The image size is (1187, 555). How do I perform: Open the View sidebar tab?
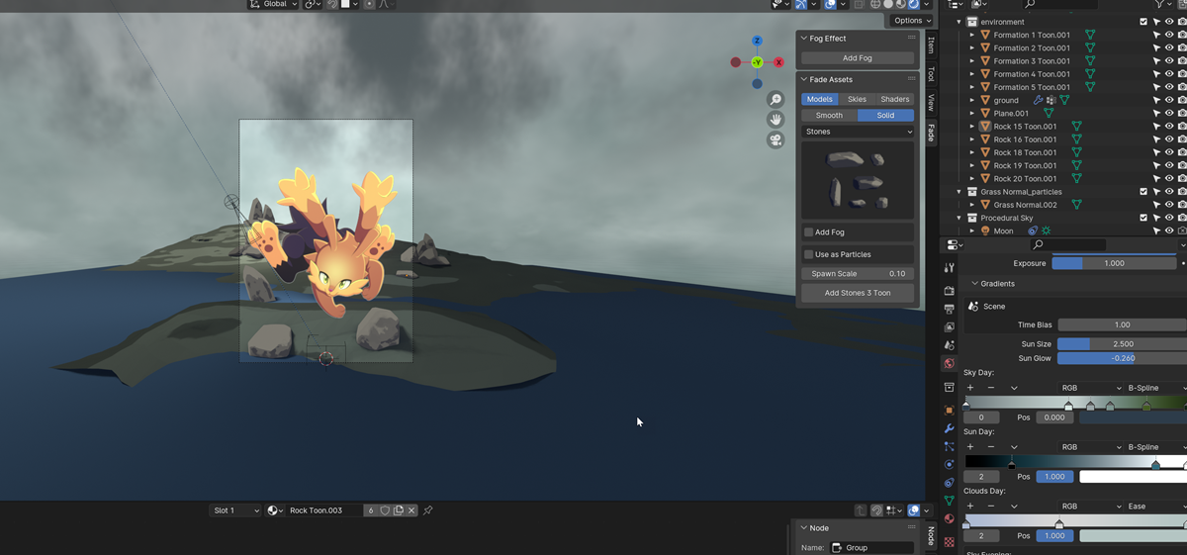pyautogui.click(x=931, y=102)
